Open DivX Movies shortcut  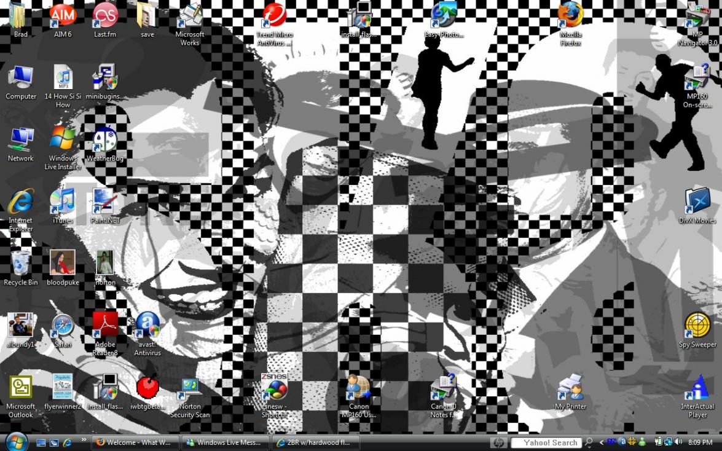[697, 206]
